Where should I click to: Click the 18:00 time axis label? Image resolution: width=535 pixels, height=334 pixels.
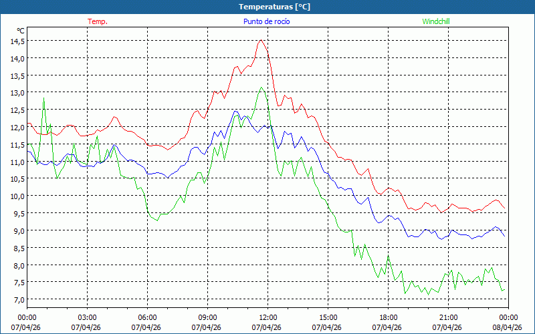pyautogui.click(x=388, y=317)
